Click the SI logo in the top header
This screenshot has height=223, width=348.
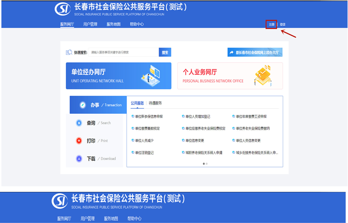pyautogui.click(x=63, y=9)
